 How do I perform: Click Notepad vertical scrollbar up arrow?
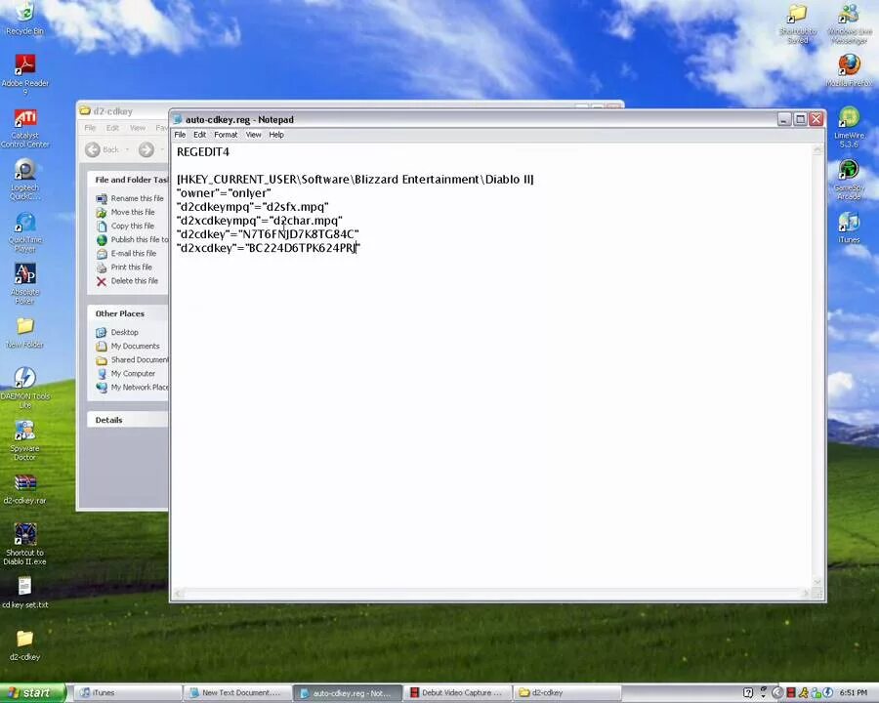pos(817,150)
